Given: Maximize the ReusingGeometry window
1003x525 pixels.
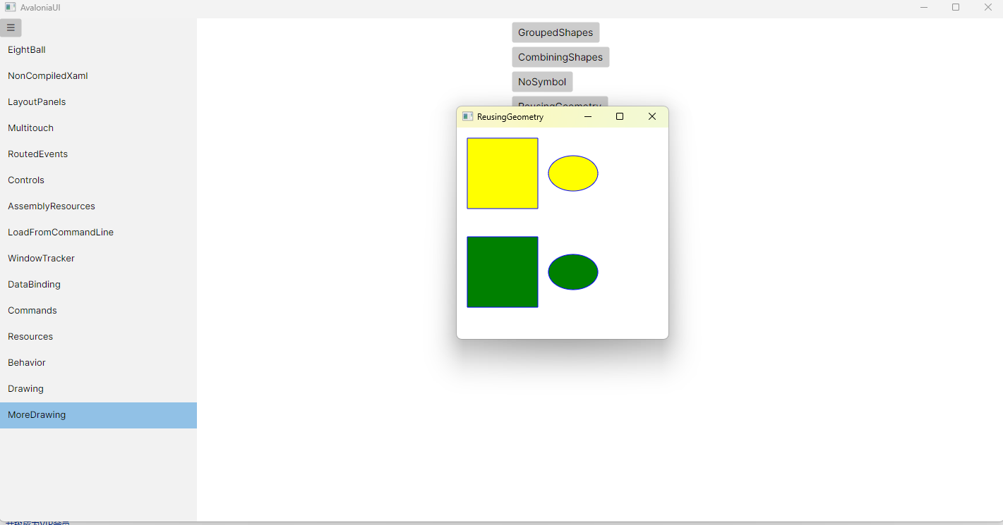Looking at the screenshot, I should [x=620, y=116].
